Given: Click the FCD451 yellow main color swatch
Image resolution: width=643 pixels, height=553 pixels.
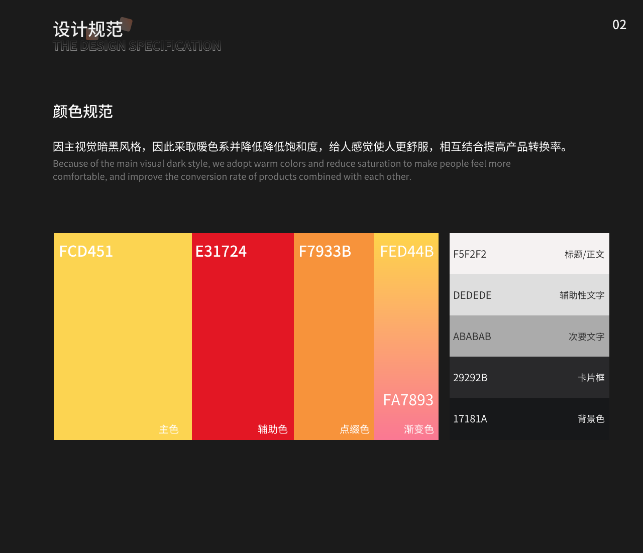Looking at the screenshot, I should click(123, 337).
